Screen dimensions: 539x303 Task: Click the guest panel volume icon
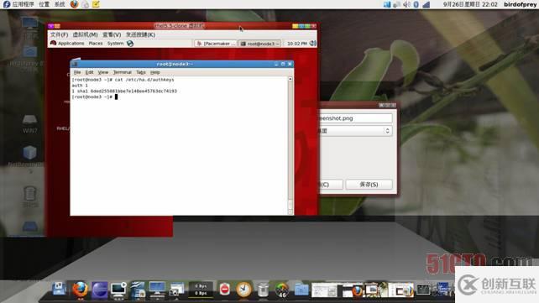click(x=313, y=44)
